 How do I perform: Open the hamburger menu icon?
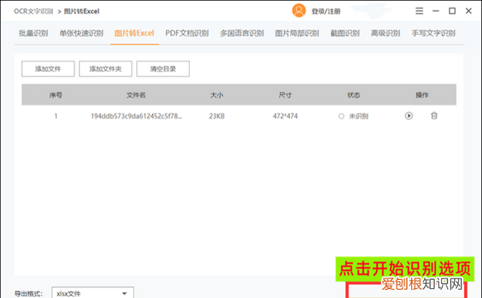(x=419, y=11)
